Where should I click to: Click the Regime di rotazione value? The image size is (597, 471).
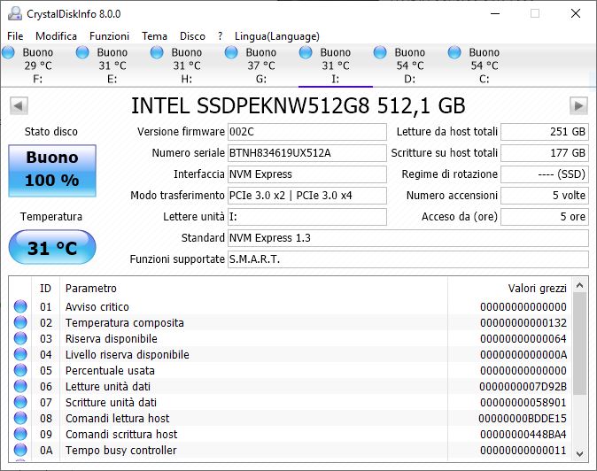545,174
